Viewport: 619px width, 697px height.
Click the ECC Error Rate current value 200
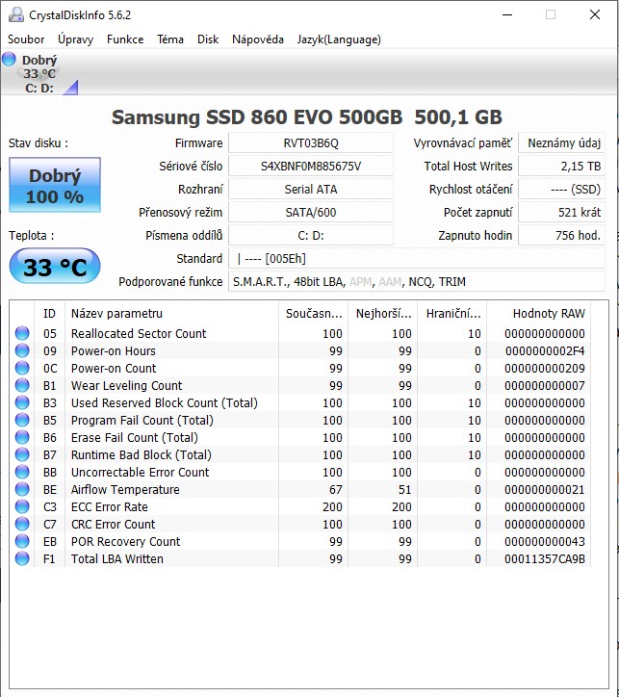332,506
